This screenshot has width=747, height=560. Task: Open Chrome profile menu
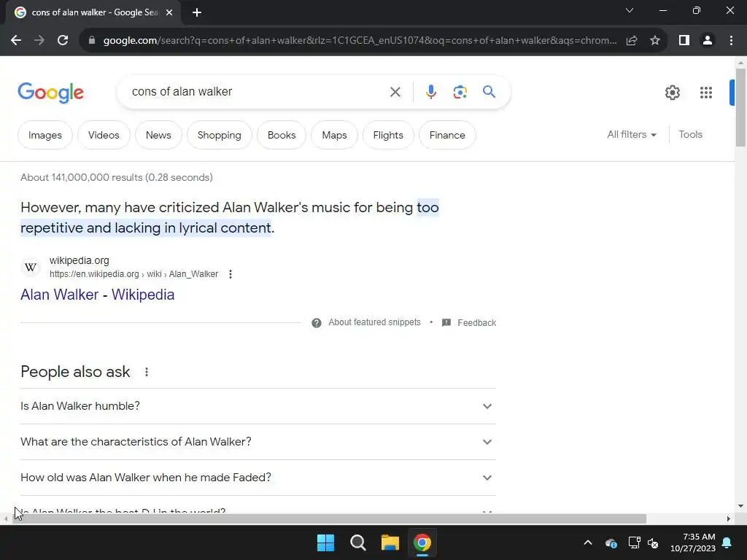[708, 41]
